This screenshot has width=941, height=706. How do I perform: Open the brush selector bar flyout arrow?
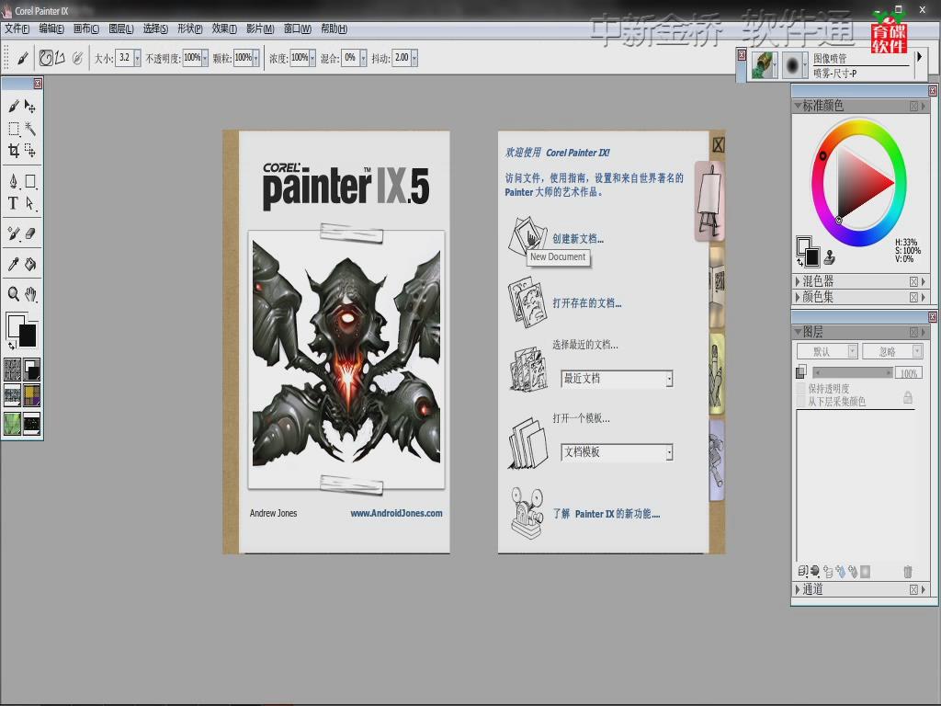pos(919,57)
